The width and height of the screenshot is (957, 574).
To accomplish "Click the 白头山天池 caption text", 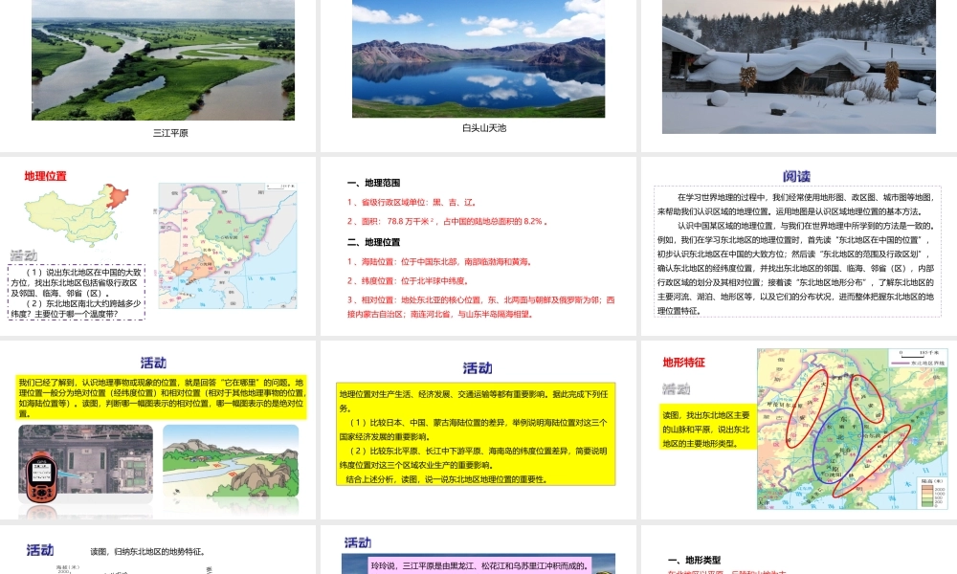I will (484, 127).
